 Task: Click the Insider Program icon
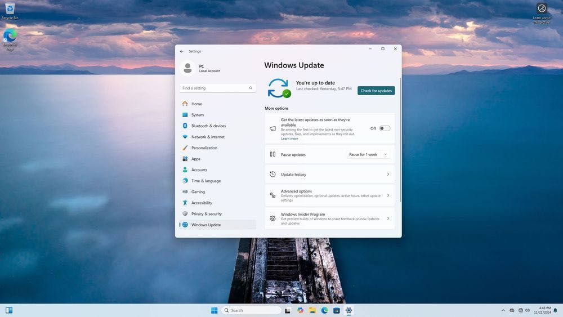(273, 218)
